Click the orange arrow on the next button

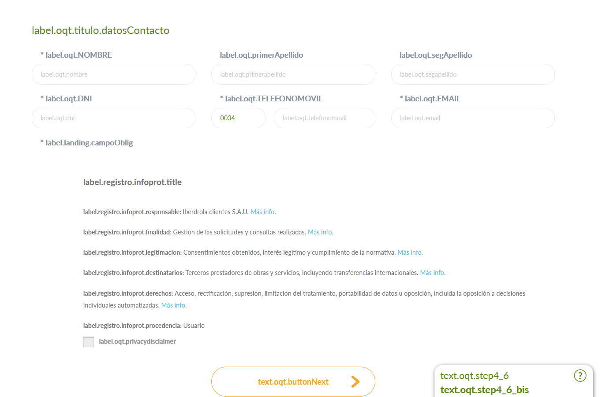355,382
